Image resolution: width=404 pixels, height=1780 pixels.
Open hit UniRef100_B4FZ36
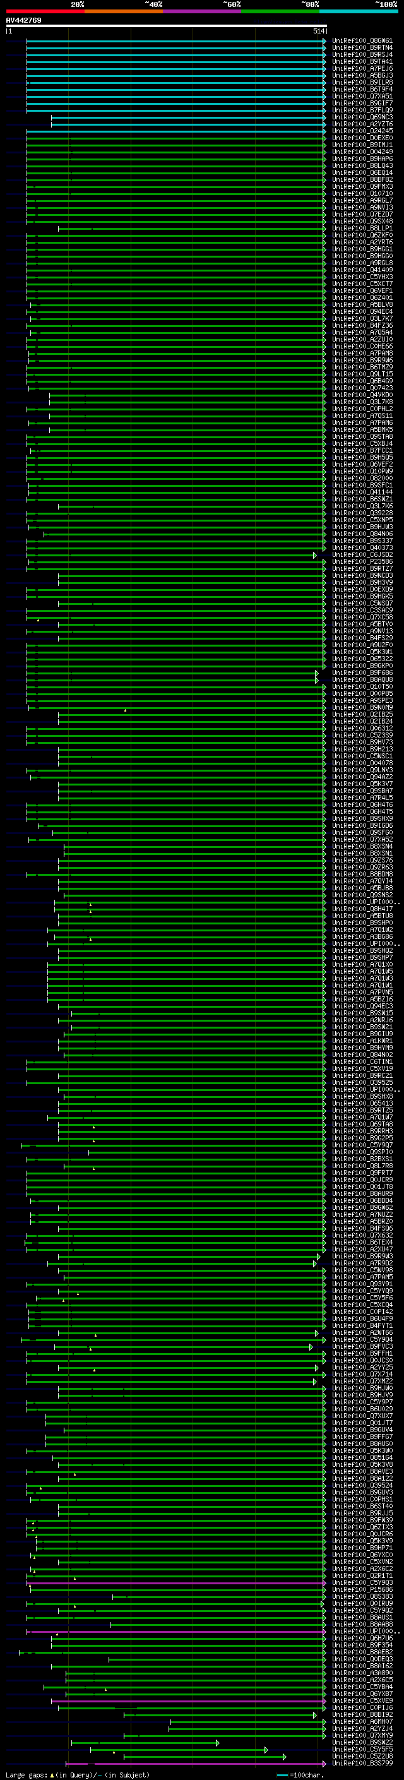click(362, 325)
